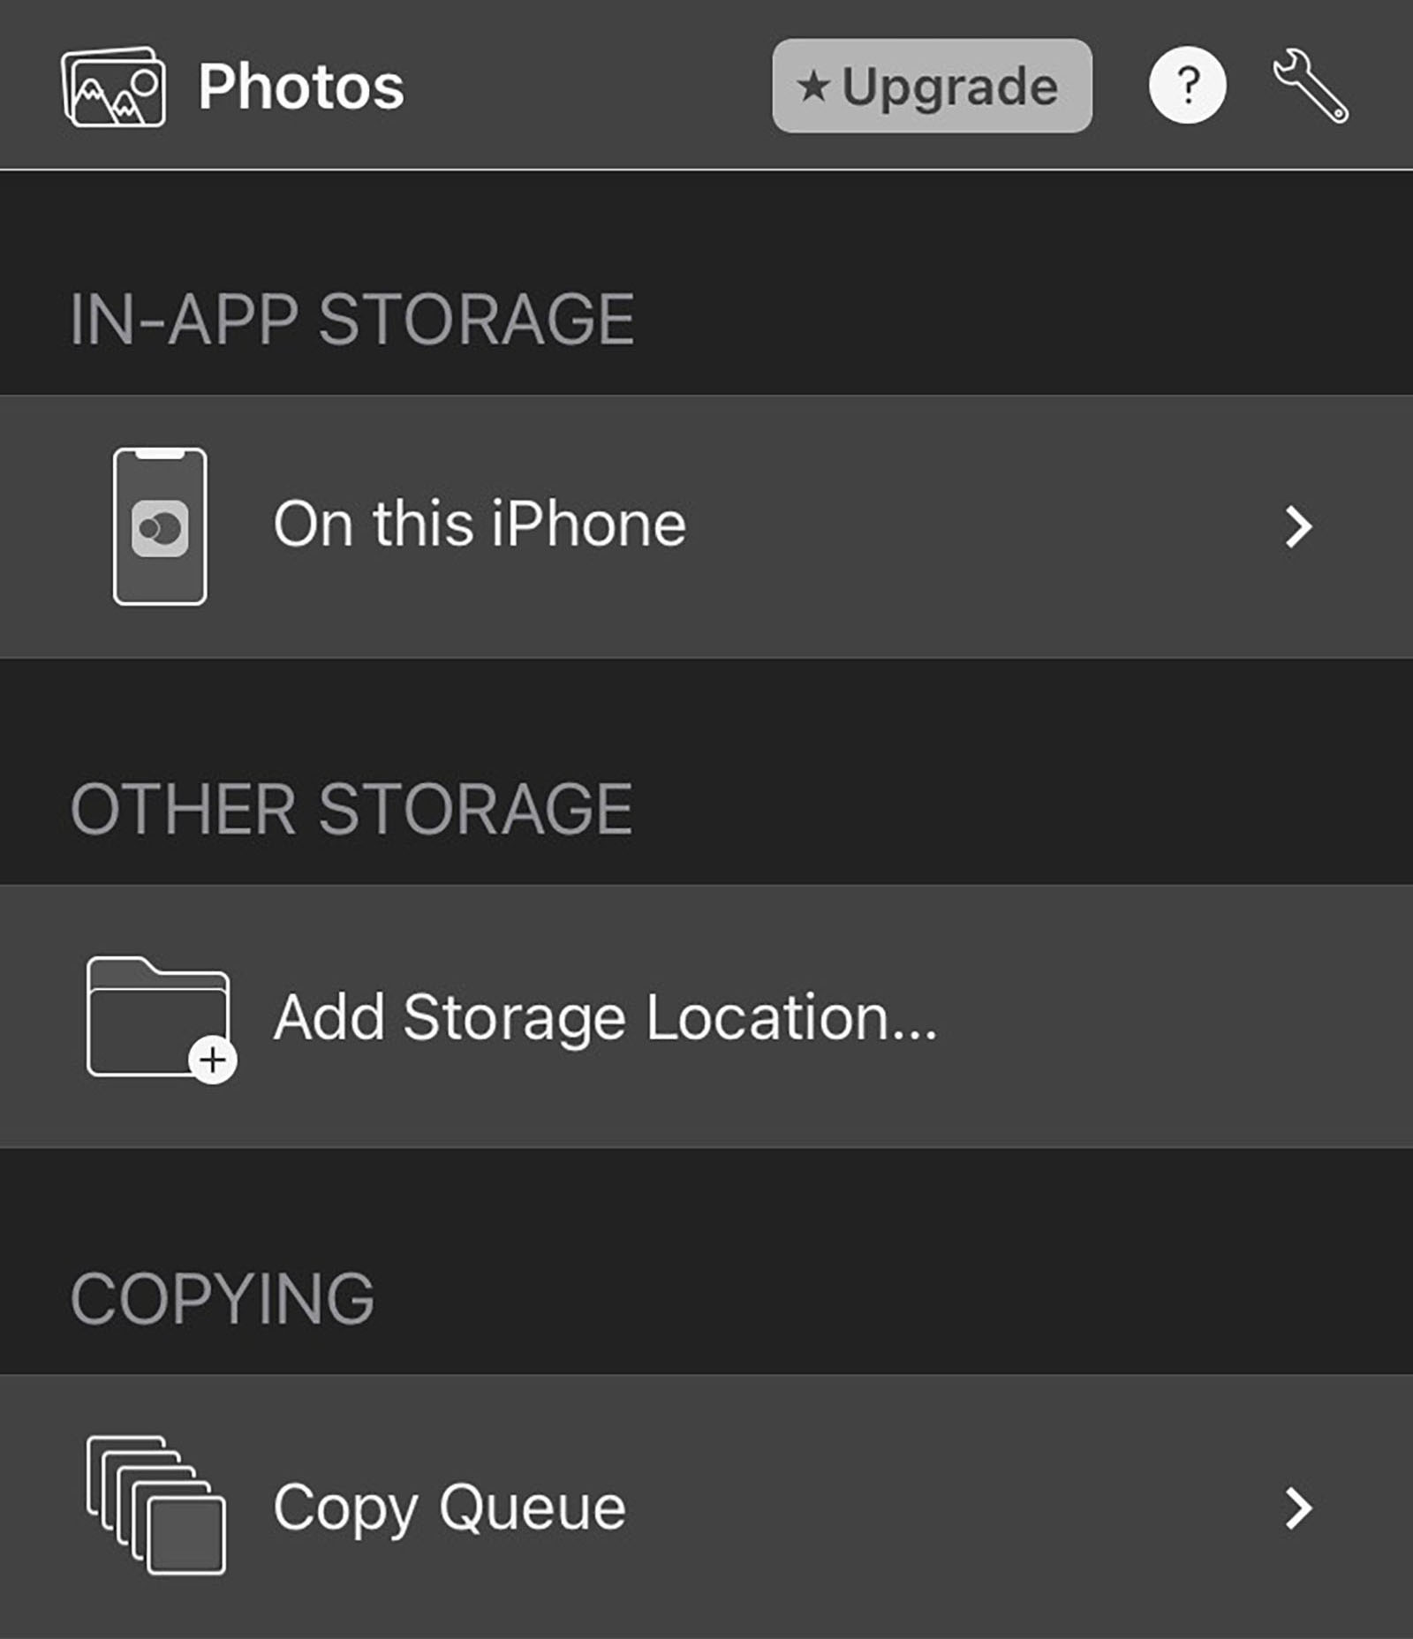Expand On this iPhone using its chevron
This screenshot has width=1413, height=1639.
click(x=1298, y=527)
